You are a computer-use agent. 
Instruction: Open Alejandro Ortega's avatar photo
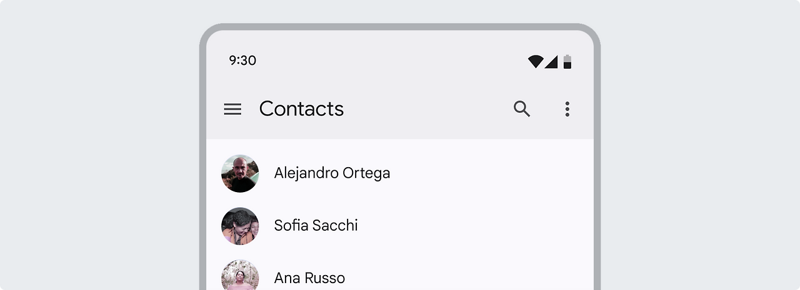click(240, 173)
